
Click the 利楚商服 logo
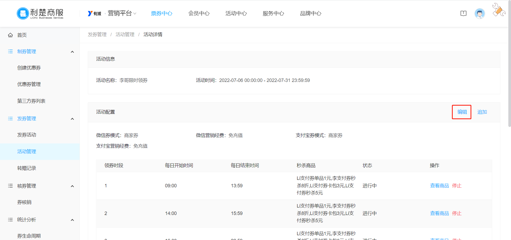pos(40,13)
